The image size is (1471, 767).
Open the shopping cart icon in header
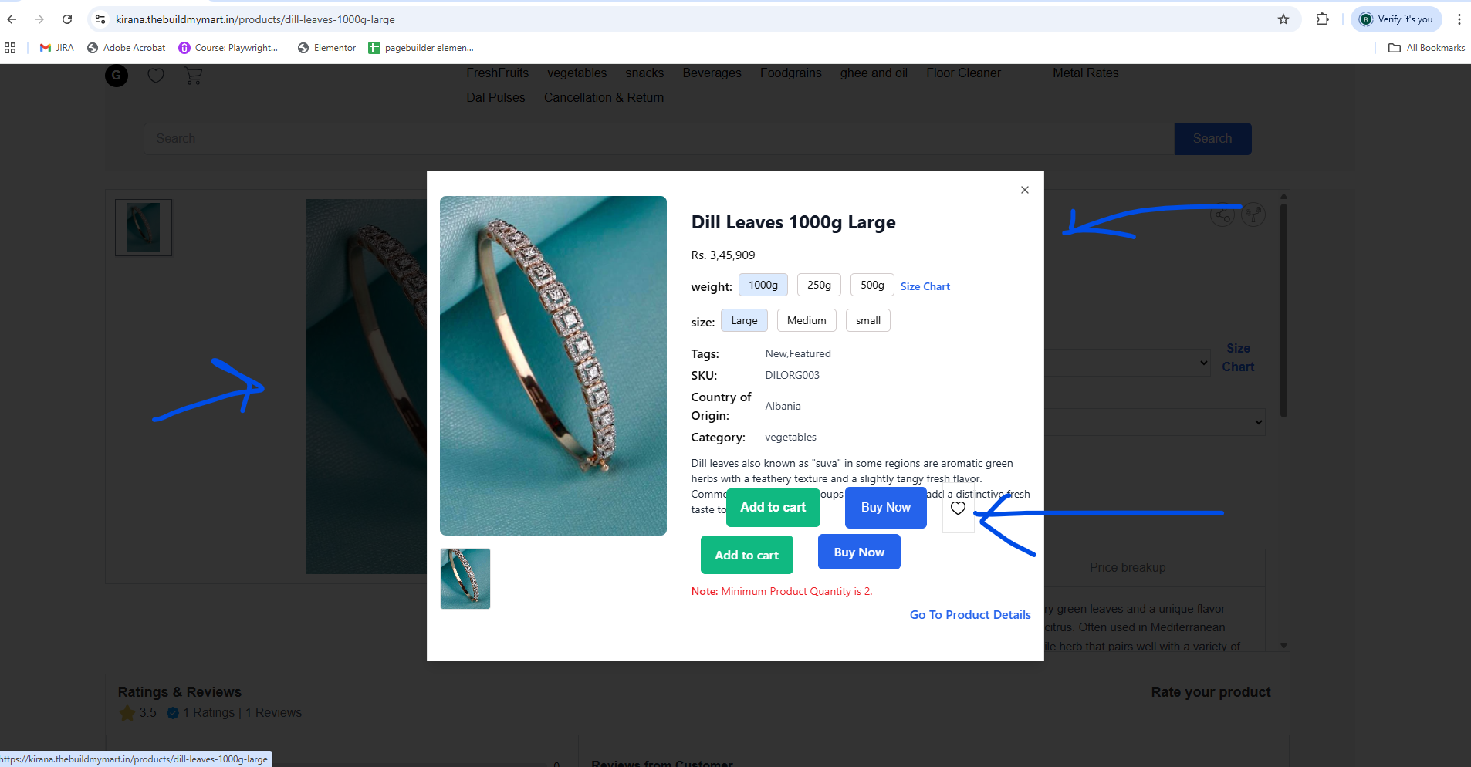193,76
